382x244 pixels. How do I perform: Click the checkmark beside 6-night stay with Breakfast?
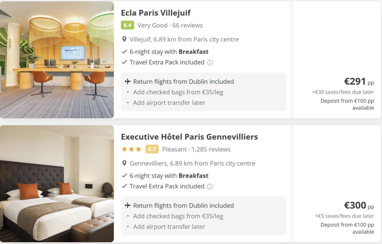click(123, 51)
